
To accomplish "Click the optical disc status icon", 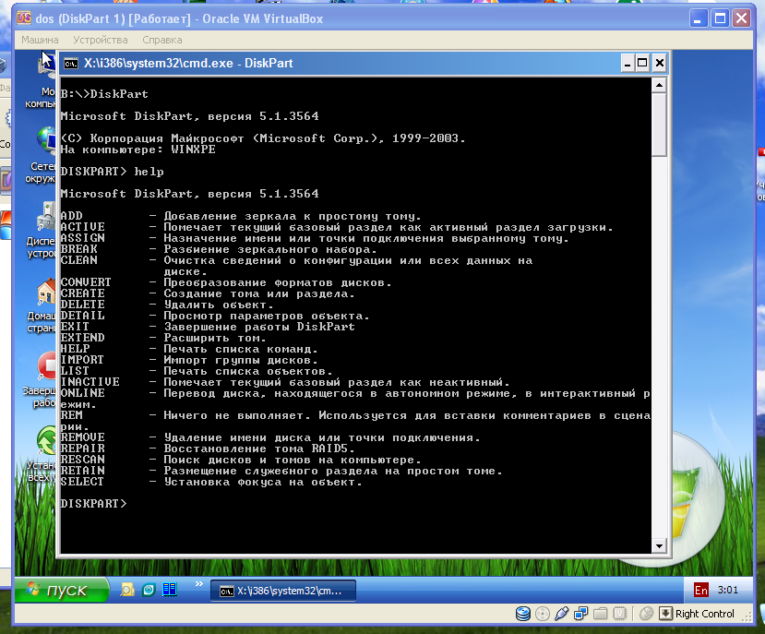I will coord(542,614).
